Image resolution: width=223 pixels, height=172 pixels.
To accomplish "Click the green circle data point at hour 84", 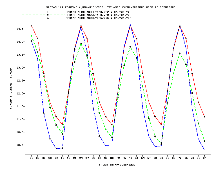I will click(204, 141).
